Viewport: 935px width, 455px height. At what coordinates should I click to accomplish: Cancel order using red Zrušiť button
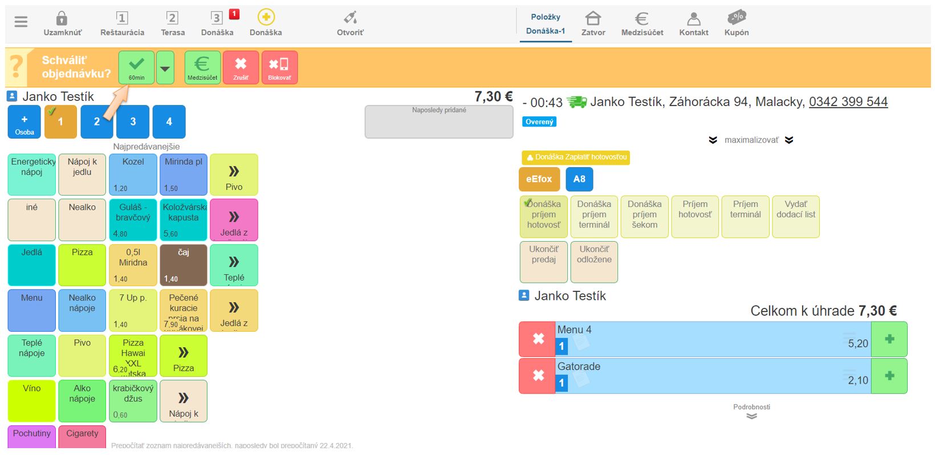(241, 67)
